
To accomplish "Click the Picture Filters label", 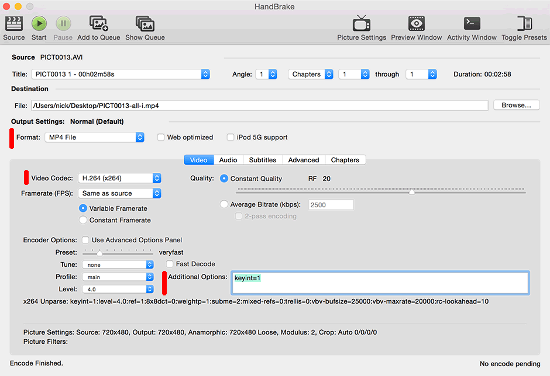I will coord(46,342).
